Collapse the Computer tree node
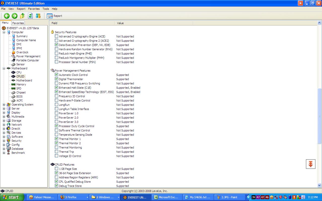This screenshot has width=322, height=201. pos(4,32)
